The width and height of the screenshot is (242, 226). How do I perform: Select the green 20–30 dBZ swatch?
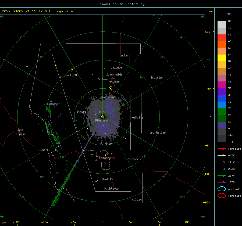click(222, 112)
